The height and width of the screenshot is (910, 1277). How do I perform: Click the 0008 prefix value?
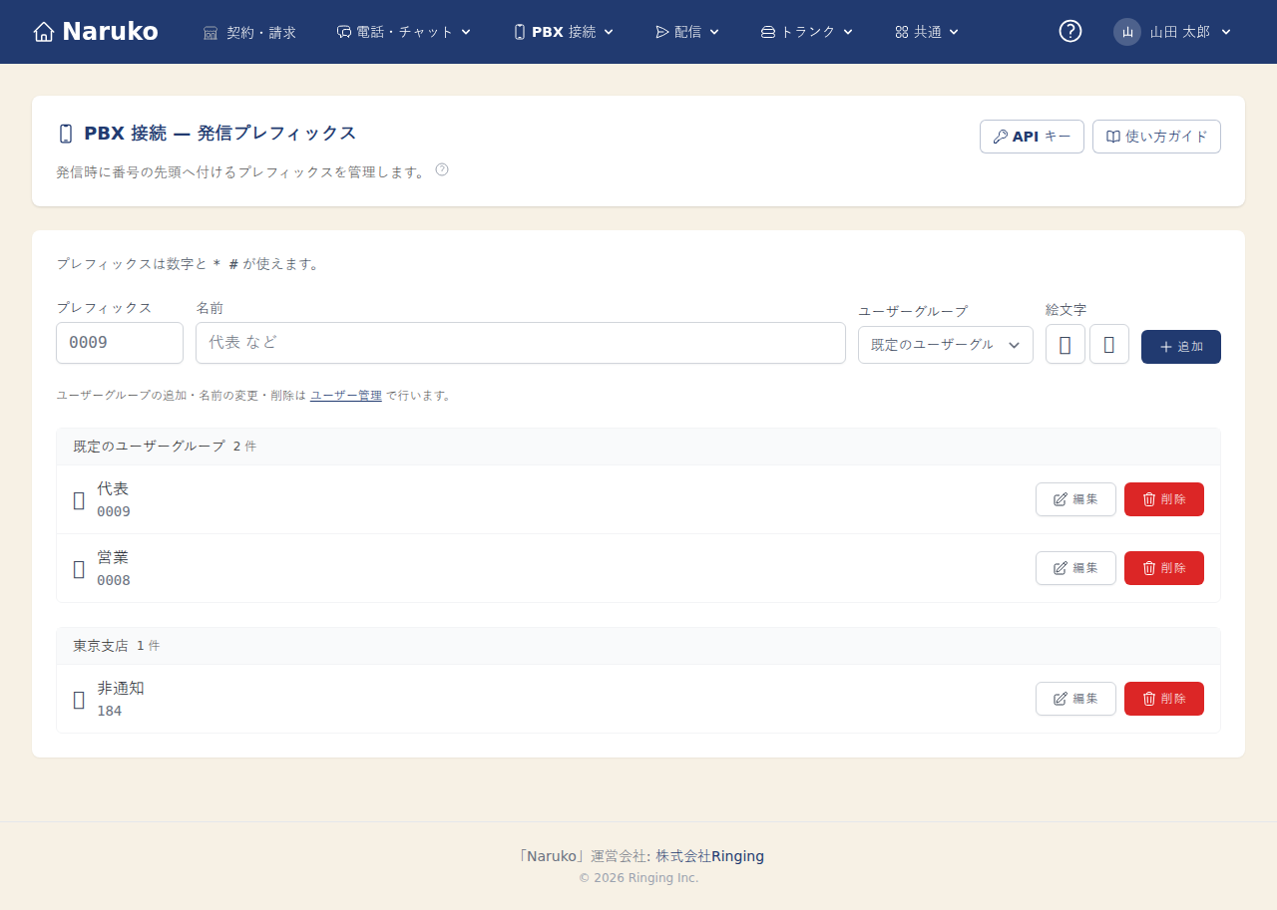click(114, 580)
